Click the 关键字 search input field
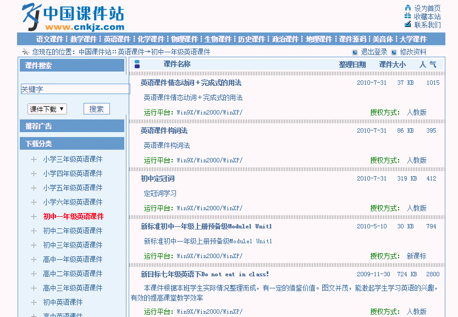 pos(75,89)
